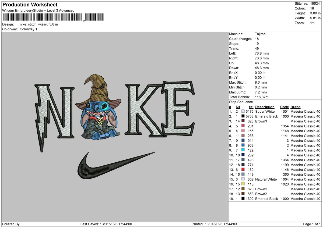Select the Machine value 'Tajima'
The height and width of the screenshot is (228, 323).
point(260,34)
